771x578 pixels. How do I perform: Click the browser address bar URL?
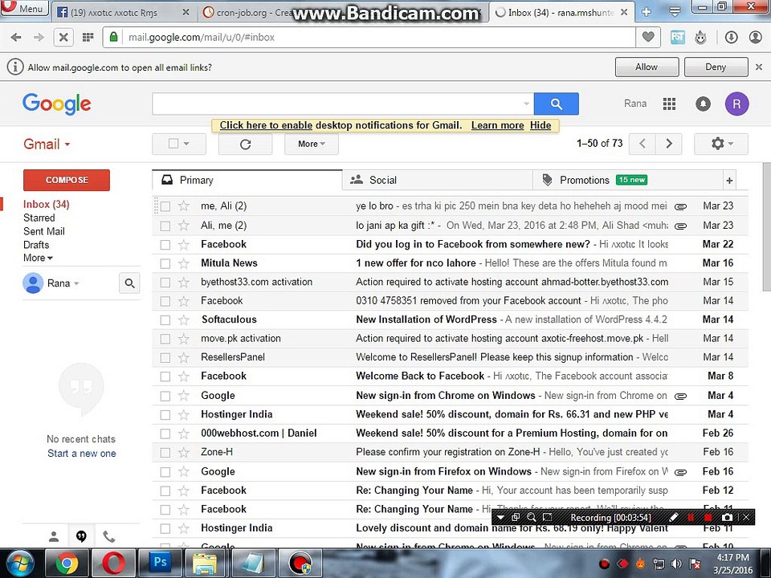(x=201, y=38)
